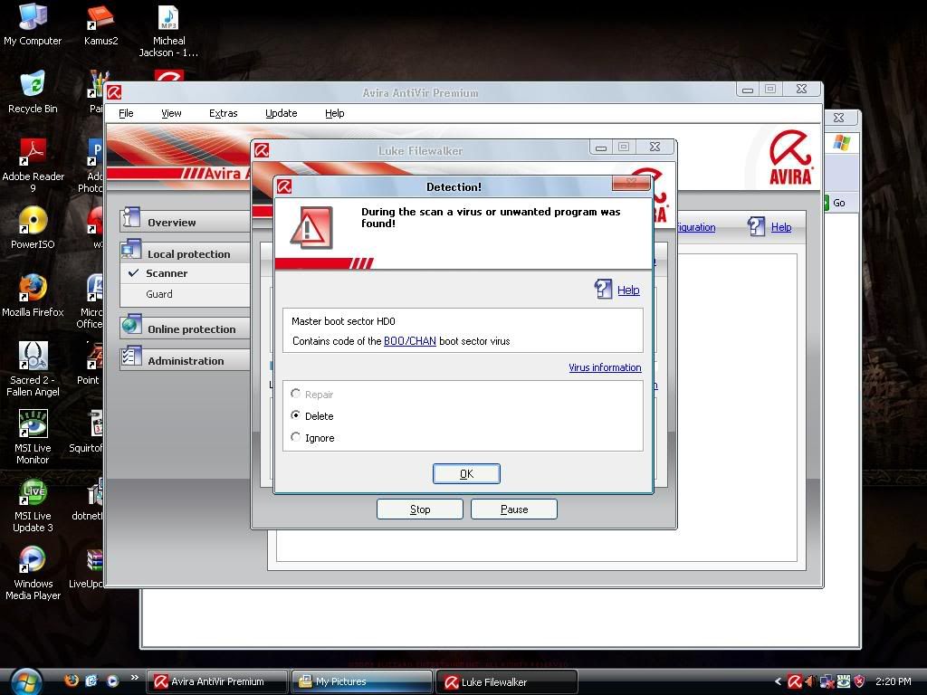Select the Sacred 2 - Fallen Angel shortcut
Viewport: 927px width, 695px height.
coord(33,369)
